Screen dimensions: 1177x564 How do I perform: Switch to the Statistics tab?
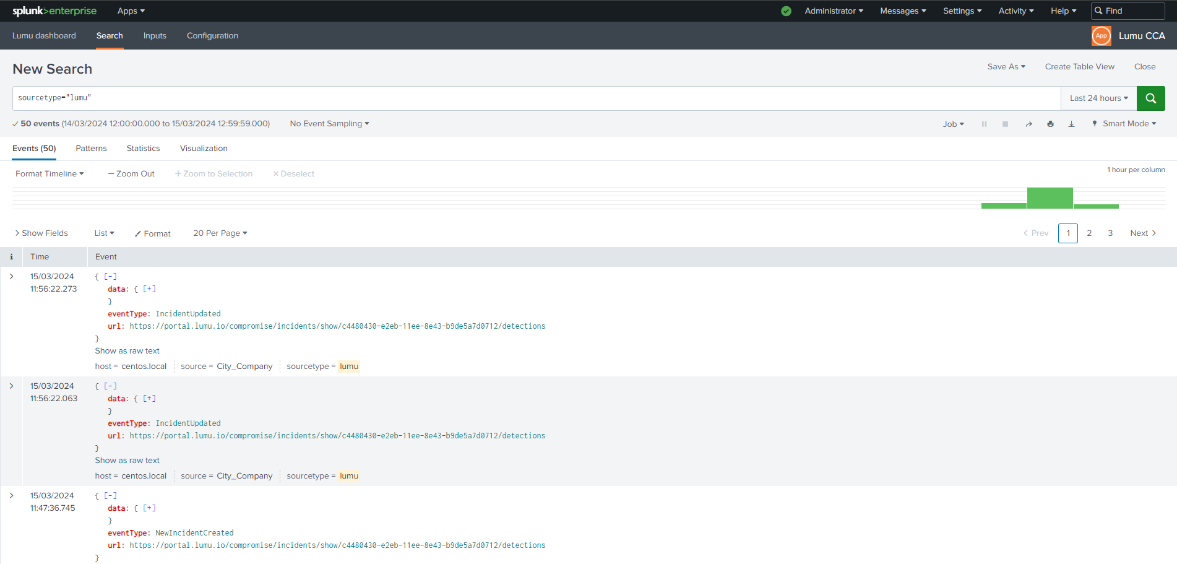click(143, 149)
